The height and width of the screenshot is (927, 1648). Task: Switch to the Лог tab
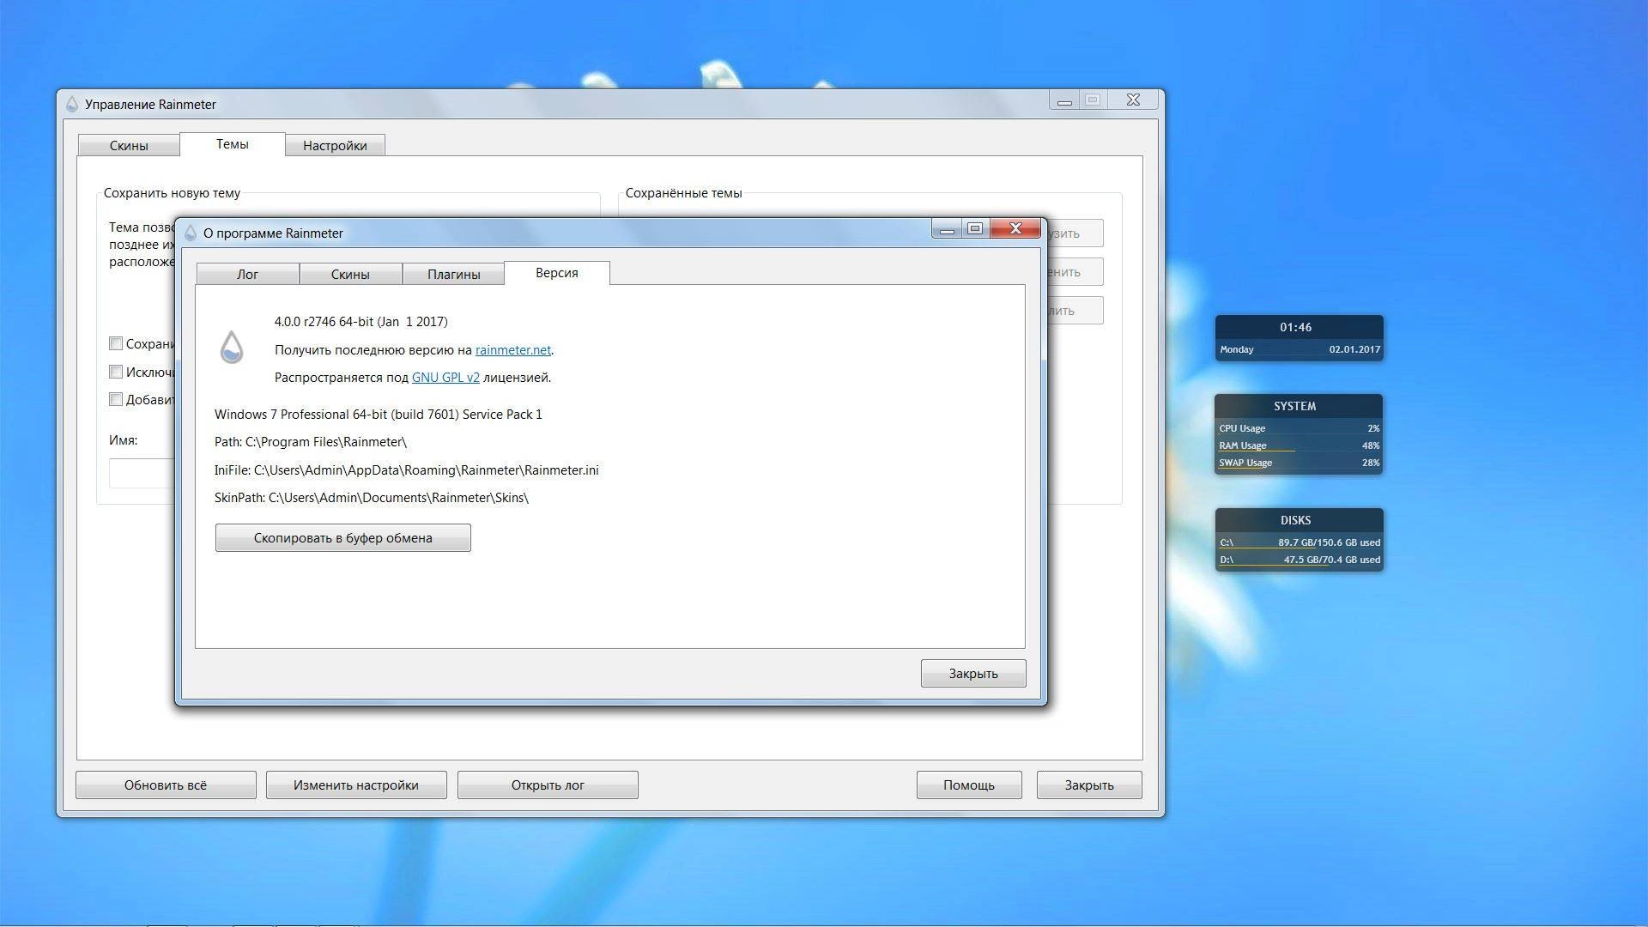[x=247, y=274]
